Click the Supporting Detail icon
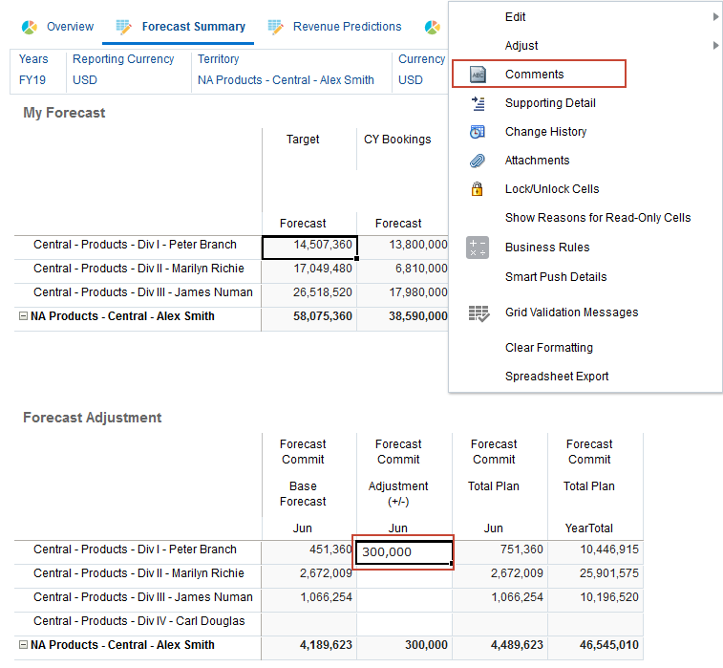The image size is (723, 668). point(478,103)
